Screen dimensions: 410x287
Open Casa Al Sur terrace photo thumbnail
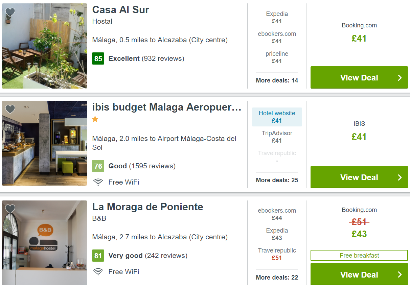coord(44,46)
